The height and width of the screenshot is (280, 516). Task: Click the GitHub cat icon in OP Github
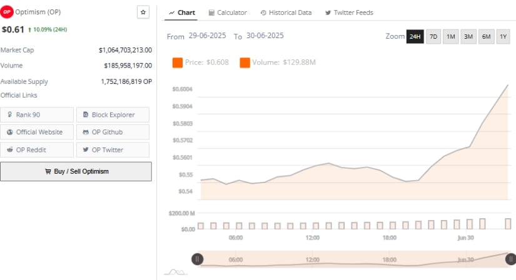(86, 132)
